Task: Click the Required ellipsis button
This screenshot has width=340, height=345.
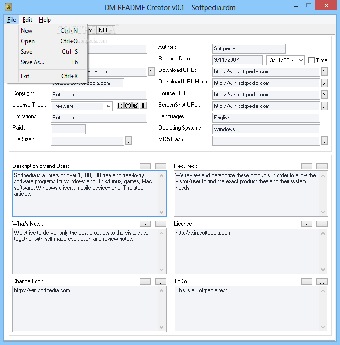Action: coord(322,166)
